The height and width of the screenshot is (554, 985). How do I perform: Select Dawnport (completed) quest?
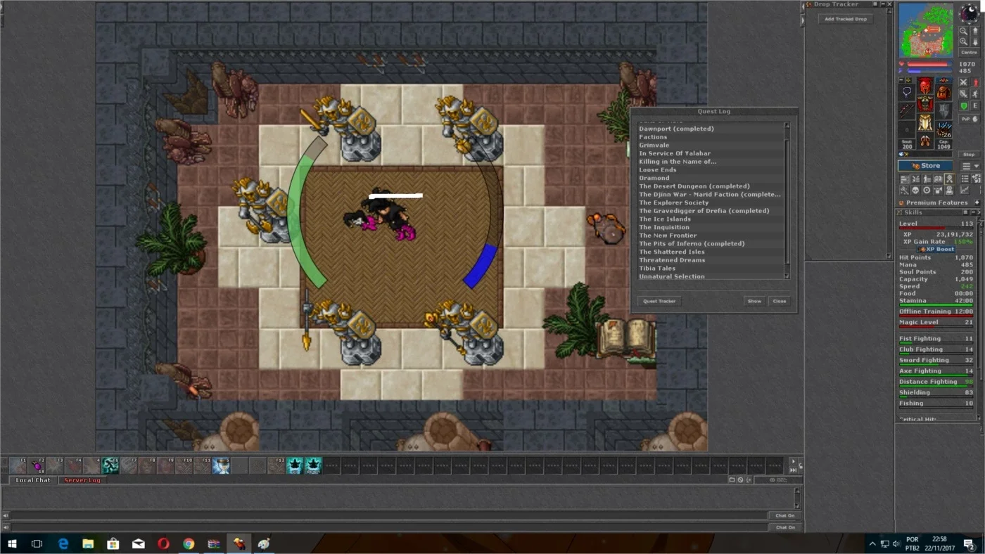point(711,129)
